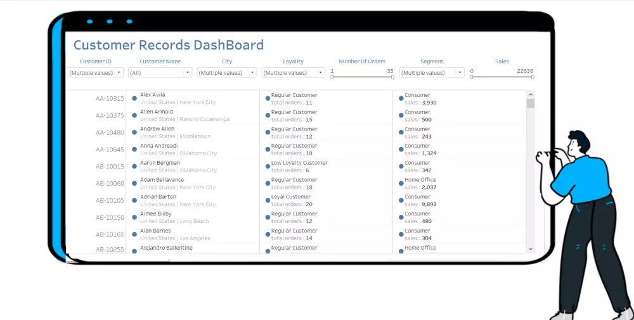The height and width of the screenshot is (320, 634).
Task: Open the Customer Name filter dropdown
Action: coord(160,73)
